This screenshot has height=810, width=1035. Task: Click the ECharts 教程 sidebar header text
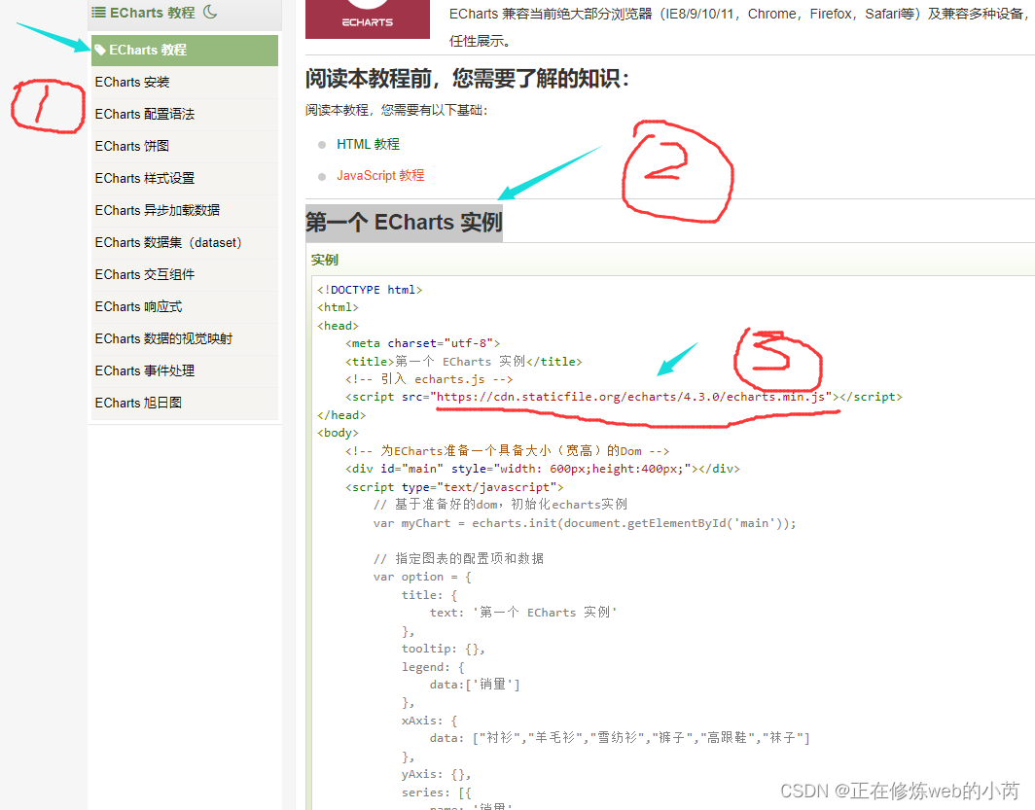pos(153,13)
